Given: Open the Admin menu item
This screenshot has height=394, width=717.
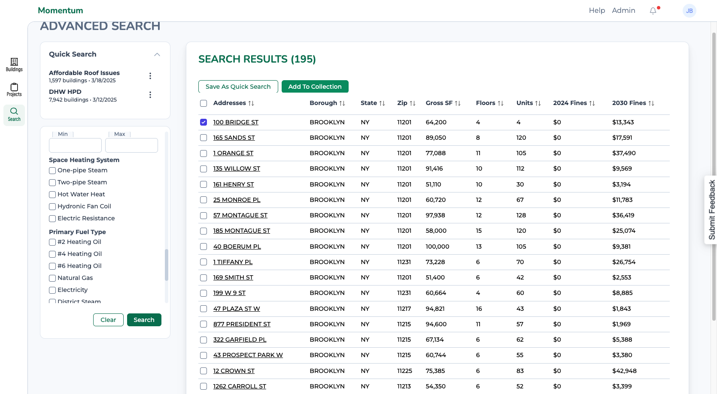Looking at the screenshot, I should (623, 10).
